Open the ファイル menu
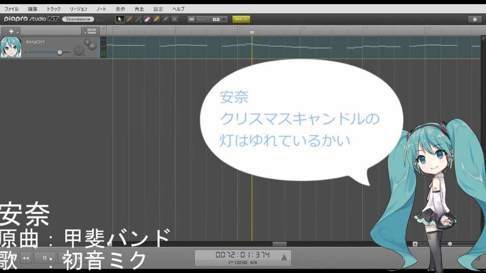This screenshot has height=273, width=486. tap(11, 9)
